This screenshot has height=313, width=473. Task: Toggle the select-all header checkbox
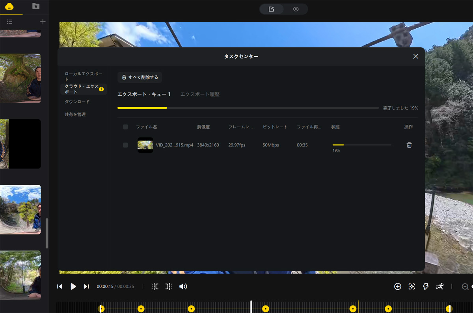point(125,127)
